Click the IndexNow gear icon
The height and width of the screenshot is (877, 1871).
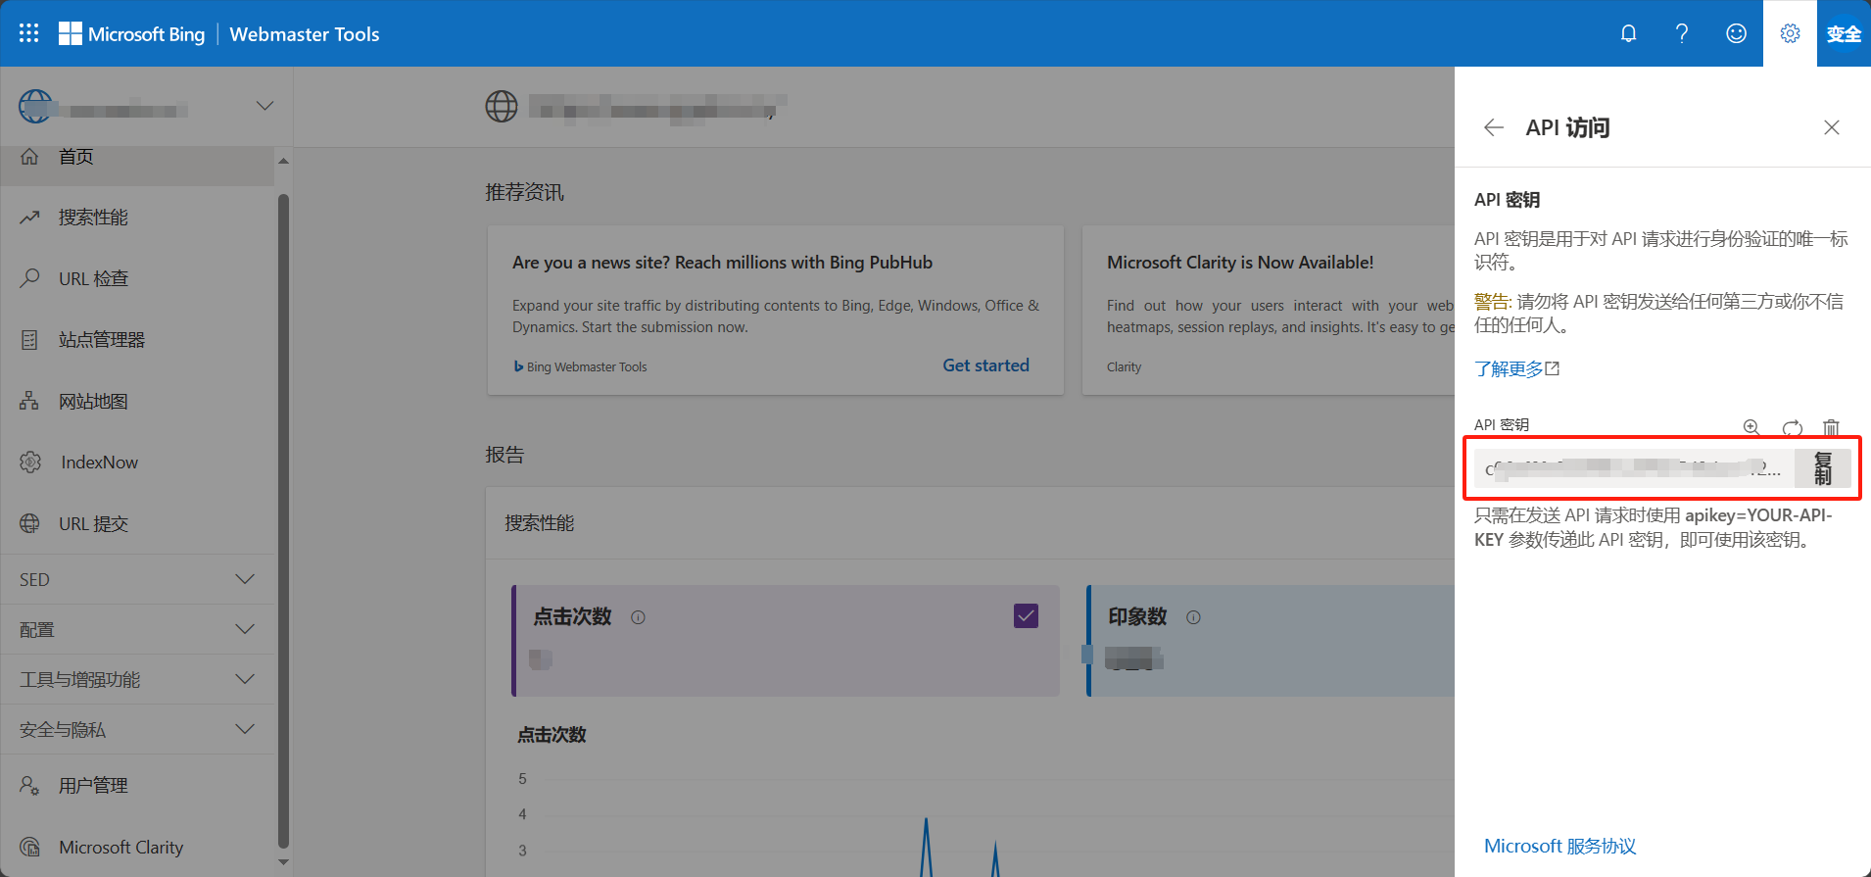point(30,462)
